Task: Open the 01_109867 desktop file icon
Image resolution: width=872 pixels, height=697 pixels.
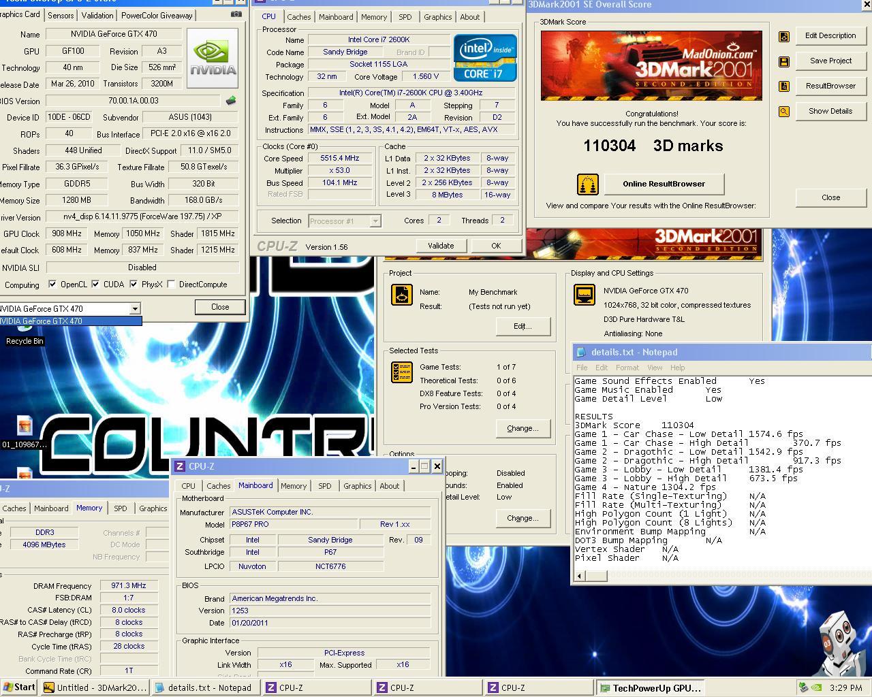Action: click(25, 433)
